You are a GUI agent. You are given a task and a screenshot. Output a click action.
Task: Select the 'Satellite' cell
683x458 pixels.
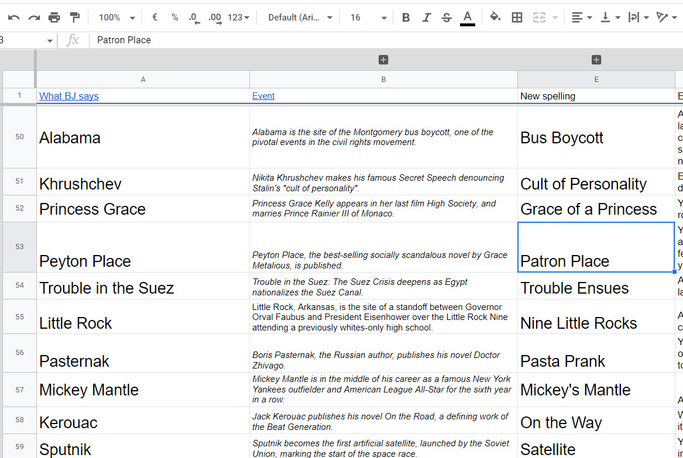point(596,446)
